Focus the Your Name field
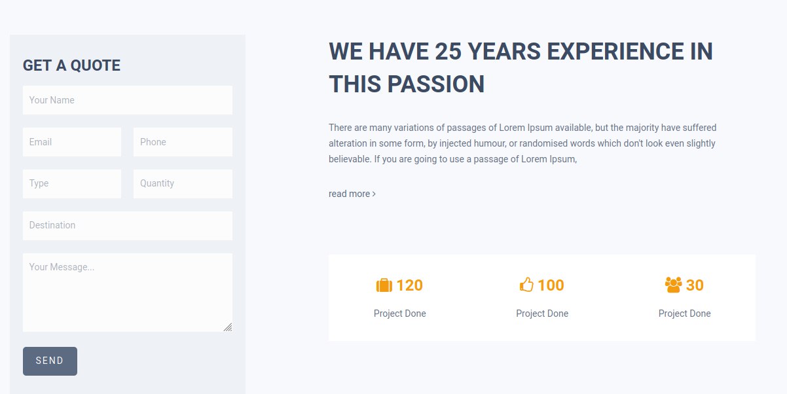Image resolution: width=787 pixels, height=394 pixels. pos(128,100)
